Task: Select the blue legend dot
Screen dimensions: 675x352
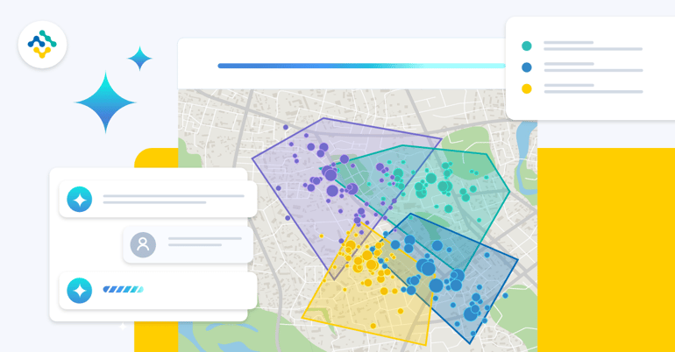Action: (x=527, y=67)
